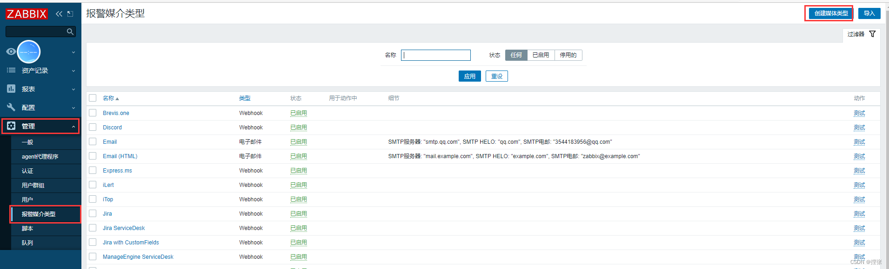Screen dimensions: 889x269
Task: Select the 任何 status option
Action: point(516,55)
